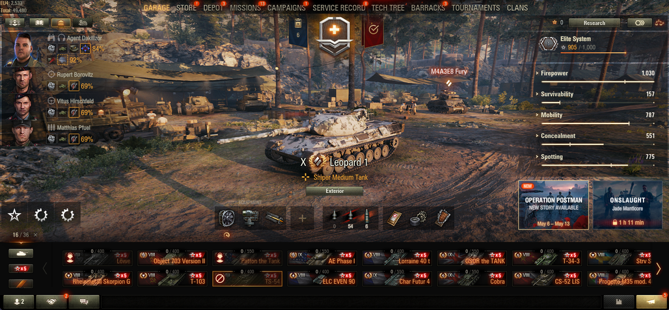669x310 pixels.
Task: Select the first equipment slot ventilation icon
Action: [227, 218]
